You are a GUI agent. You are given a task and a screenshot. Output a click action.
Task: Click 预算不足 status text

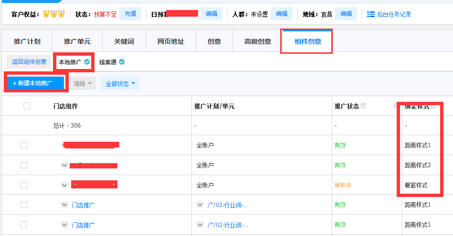[105, 14]
